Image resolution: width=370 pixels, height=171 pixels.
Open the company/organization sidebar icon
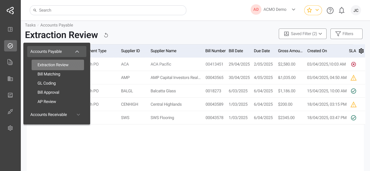click(x=10, y=79)
